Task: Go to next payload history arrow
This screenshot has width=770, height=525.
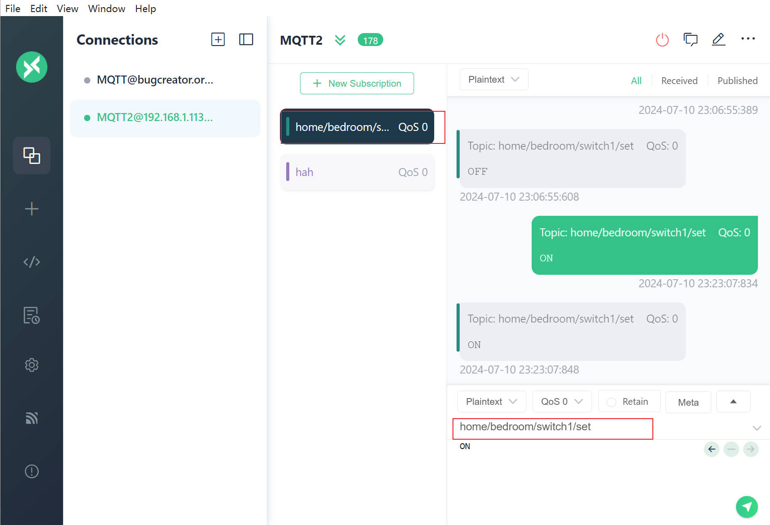Action: tap(751, 449)
